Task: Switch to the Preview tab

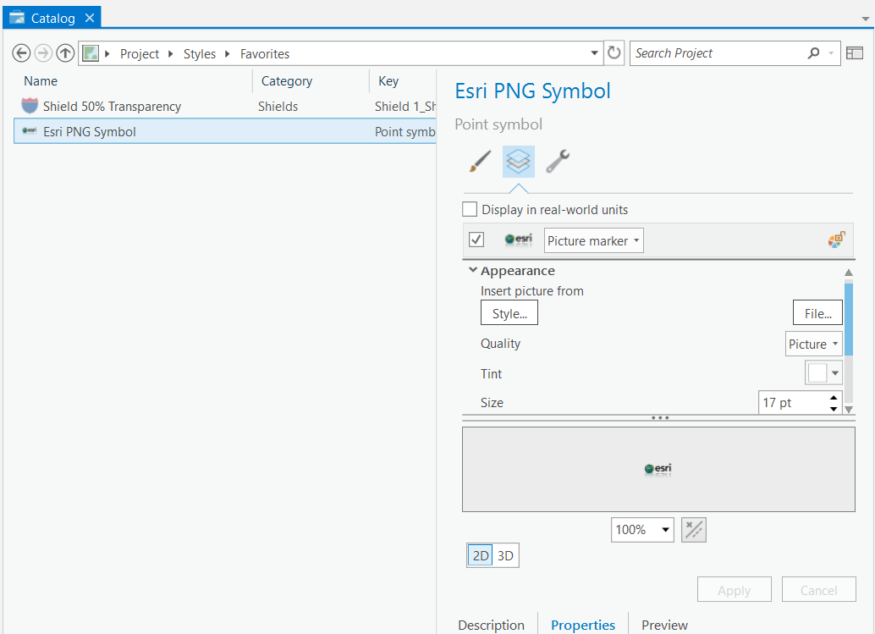Action: tap(664, 625)
